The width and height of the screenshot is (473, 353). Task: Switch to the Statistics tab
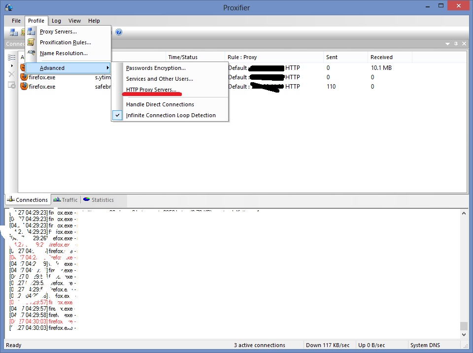[x=99, y=200]
